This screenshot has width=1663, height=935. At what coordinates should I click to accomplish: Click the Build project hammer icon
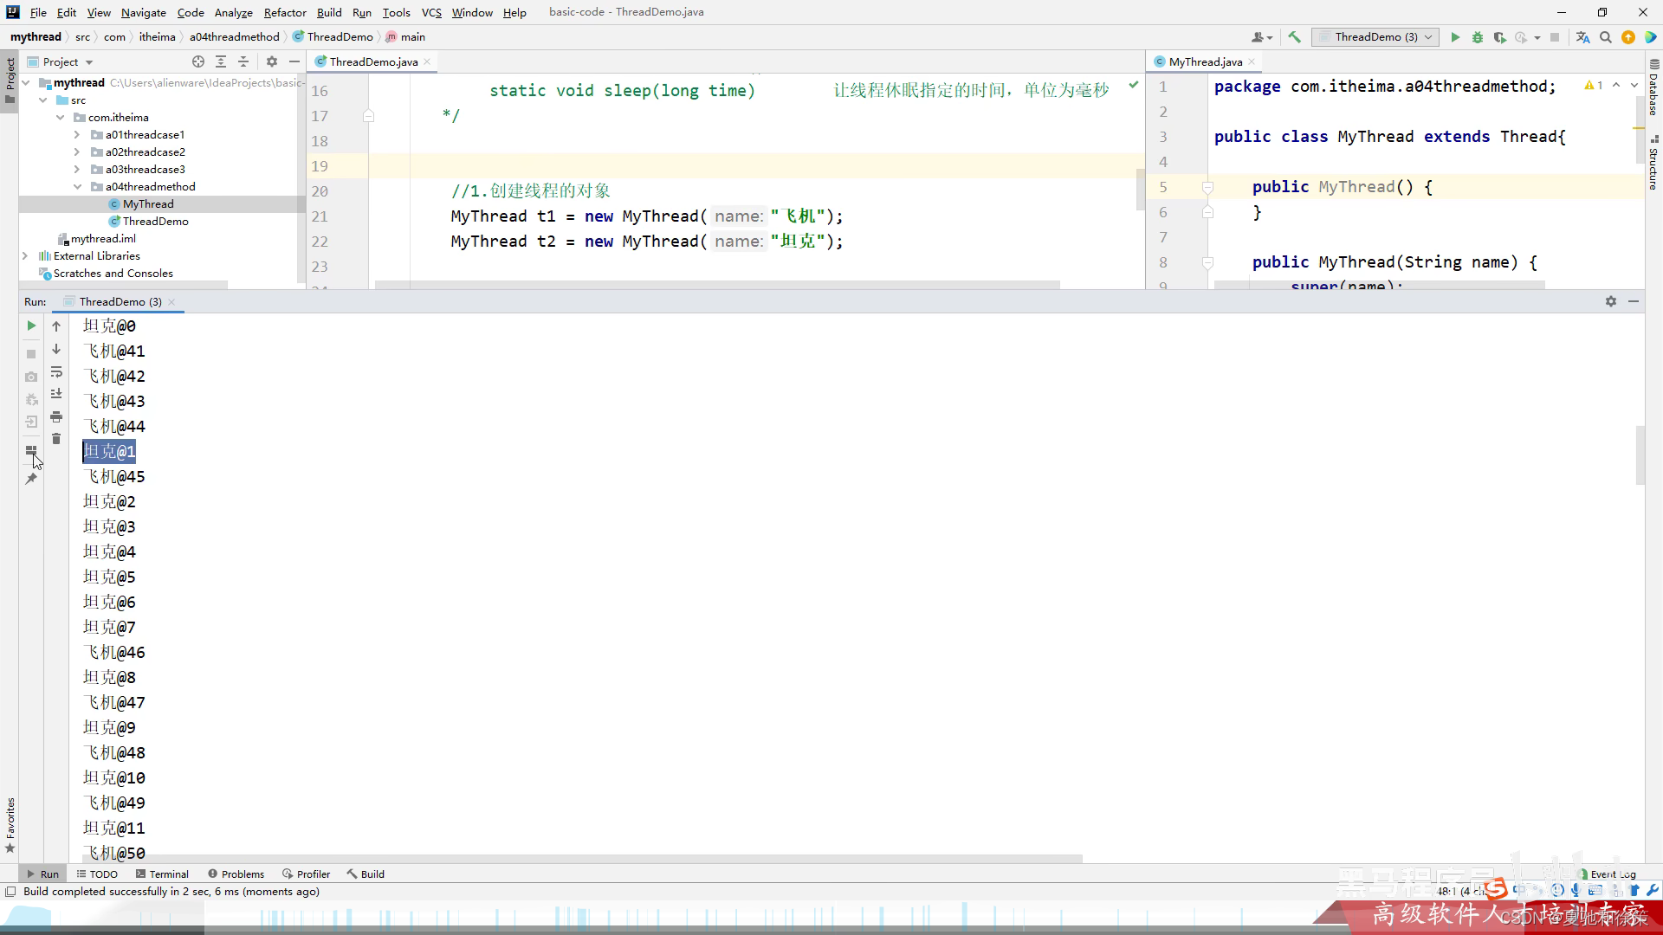pos(1294,37)
